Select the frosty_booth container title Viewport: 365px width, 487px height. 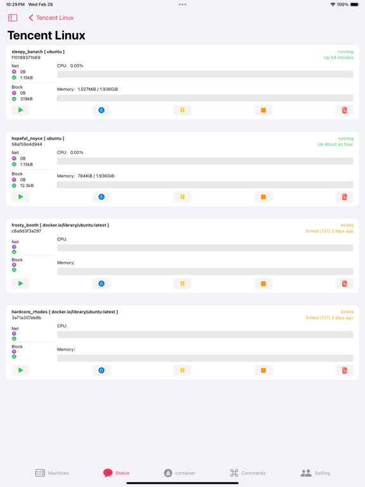coord(60,225)
